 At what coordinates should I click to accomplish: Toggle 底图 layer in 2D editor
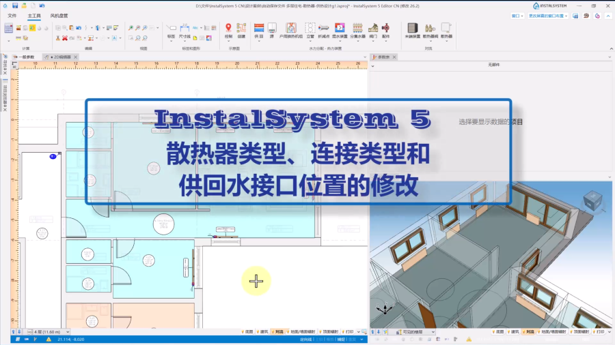(x=248, y=331)
